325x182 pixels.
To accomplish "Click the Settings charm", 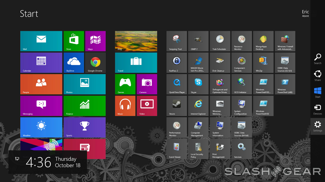I will 317,126.
